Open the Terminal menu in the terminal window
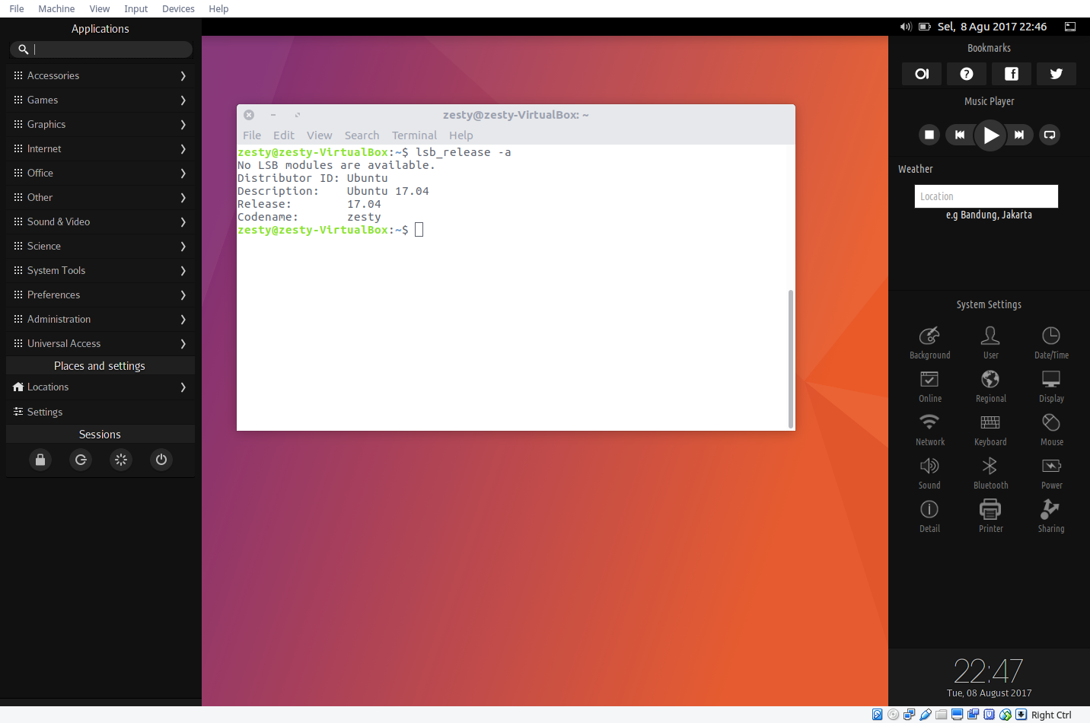This screenshot has height=723, width=1090. [414, 135]
